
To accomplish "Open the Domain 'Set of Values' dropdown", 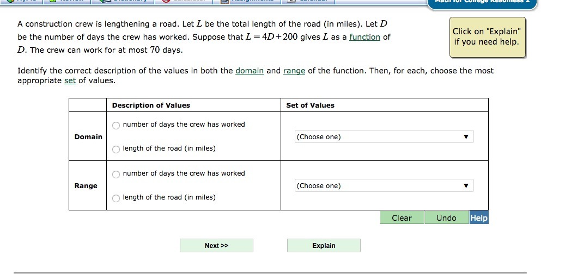I will tap(384, 137).
